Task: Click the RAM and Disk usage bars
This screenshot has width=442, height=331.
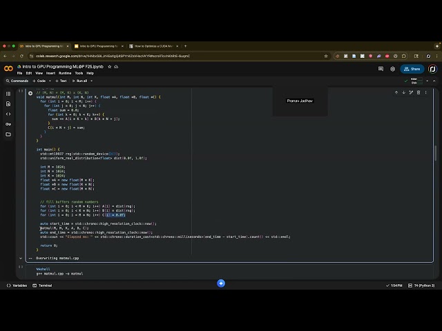Action: pyautogui.click(x=416, y=81)
